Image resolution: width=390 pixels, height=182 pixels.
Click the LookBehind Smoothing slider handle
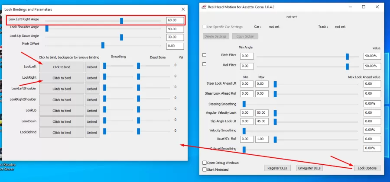(105, 131)
